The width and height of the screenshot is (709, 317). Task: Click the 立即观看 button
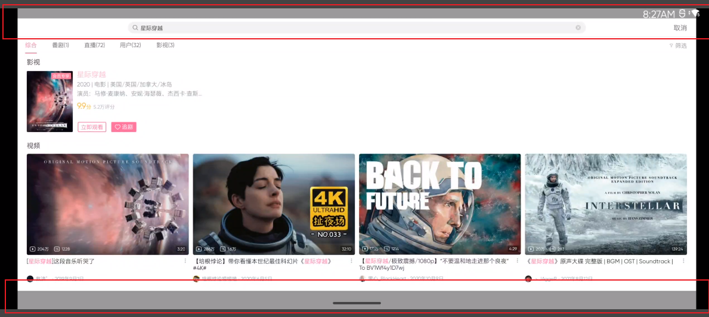pyautogui.click(x=92, y=127)
